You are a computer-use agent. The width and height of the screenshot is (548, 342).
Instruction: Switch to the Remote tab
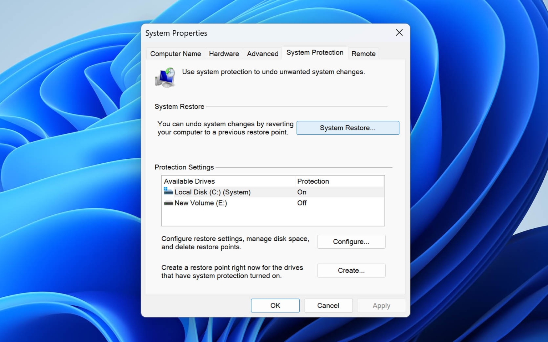tap(364, 53)
